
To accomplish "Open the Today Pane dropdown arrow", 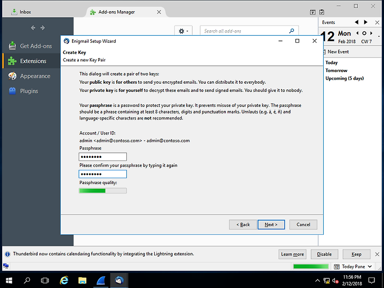I will click(370, 267).
